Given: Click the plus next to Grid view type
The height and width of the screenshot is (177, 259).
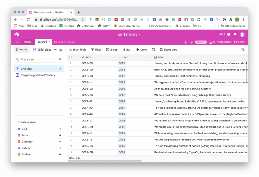Looking at the screenshot, I should [x=60, y=129].
